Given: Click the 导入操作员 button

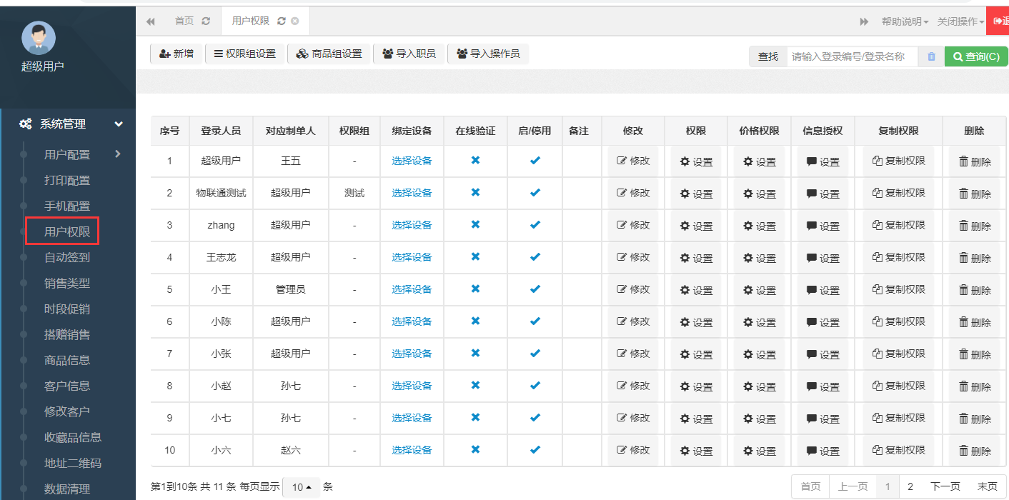Looking at the screenshot, I should tap(488, 54).
